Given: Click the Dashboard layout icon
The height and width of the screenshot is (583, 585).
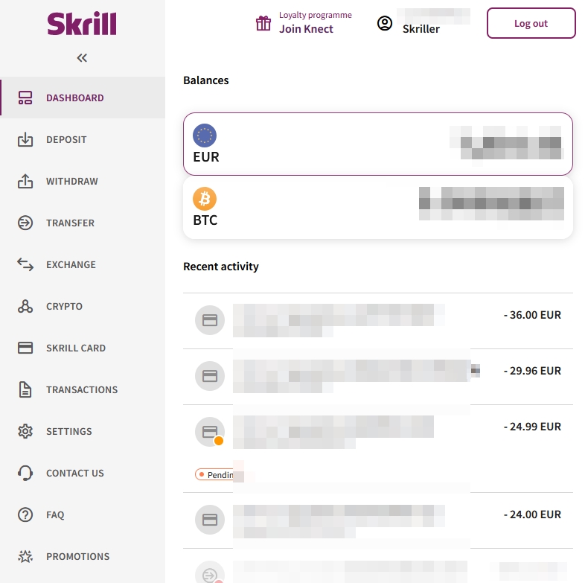Looking at the screenshot, I should pyautogui.click(x=25, y=98).
